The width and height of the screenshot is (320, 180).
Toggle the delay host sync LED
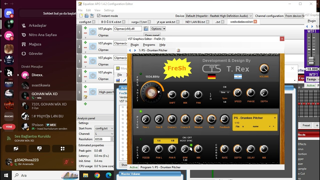[191, 145]
